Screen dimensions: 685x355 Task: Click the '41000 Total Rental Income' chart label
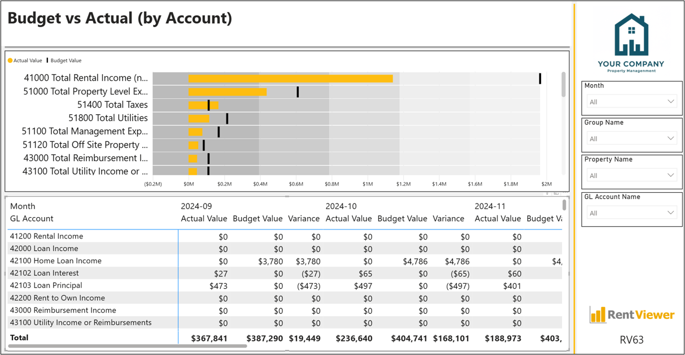pyautogui.click(x=85, y=78)
